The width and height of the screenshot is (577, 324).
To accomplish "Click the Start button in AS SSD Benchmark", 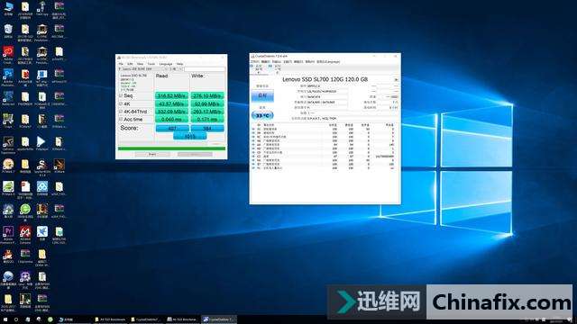I will (x=152, y=154).
